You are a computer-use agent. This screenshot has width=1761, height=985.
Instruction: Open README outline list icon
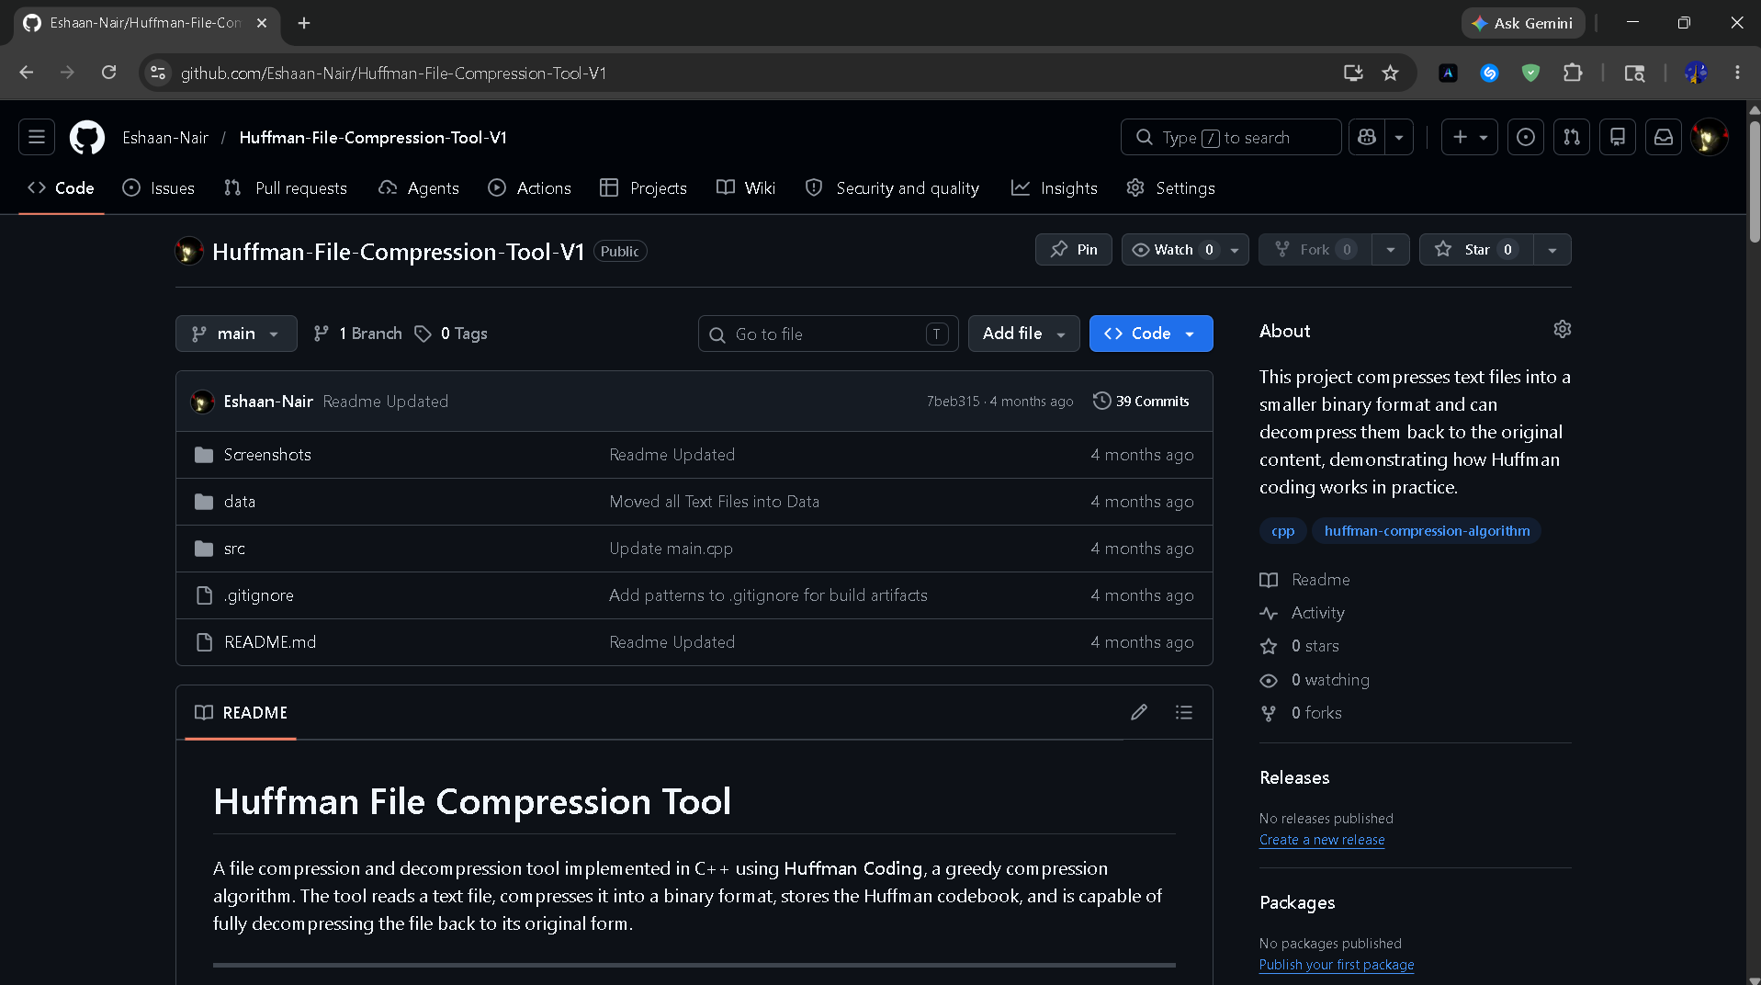1184,712
